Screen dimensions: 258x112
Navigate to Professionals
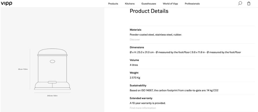click(x=192, y=4)
